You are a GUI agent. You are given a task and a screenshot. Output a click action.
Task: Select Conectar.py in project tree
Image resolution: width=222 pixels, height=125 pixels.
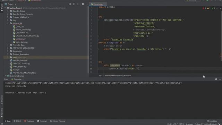[x=19, y=39]
